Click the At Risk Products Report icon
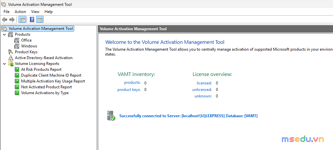The image size is (333, 150). point(17,69)
